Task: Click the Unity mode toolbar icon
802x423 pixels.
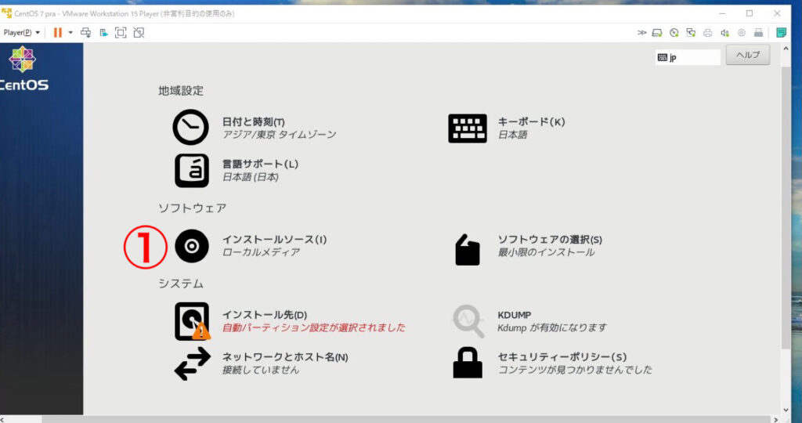Action: coord(139,33)
